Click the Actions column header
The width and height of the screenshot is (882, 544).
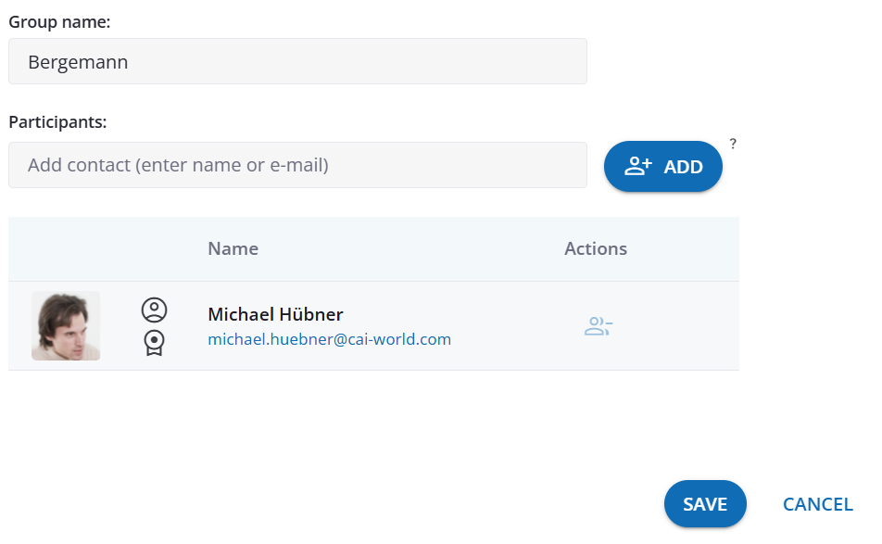coord(596,248)
